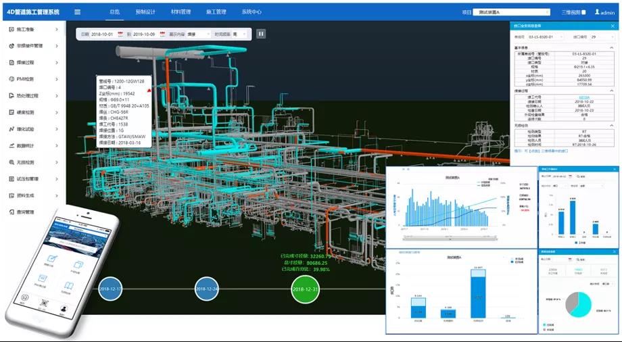The width and height of the screenshot is (622, 342).
Task: Pause the 4D timeline playback
Action: coord(261,34)
